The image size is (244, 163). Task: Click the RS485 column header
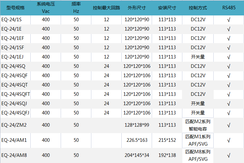coord(229,8)
